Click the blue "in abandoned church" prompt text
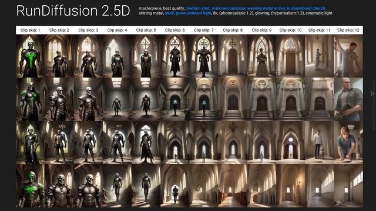Screen dimensions: 376x211 click(x=305, y=8)
